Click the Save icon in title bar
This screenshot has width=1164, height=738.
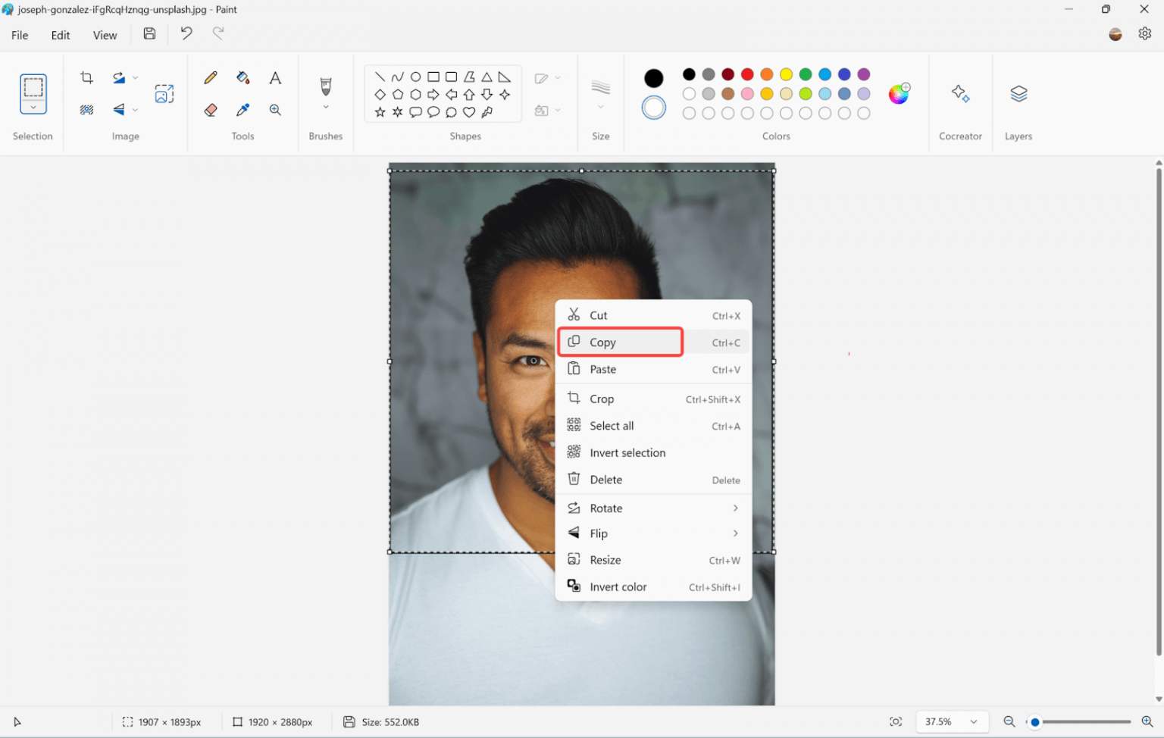pos(149,33)
